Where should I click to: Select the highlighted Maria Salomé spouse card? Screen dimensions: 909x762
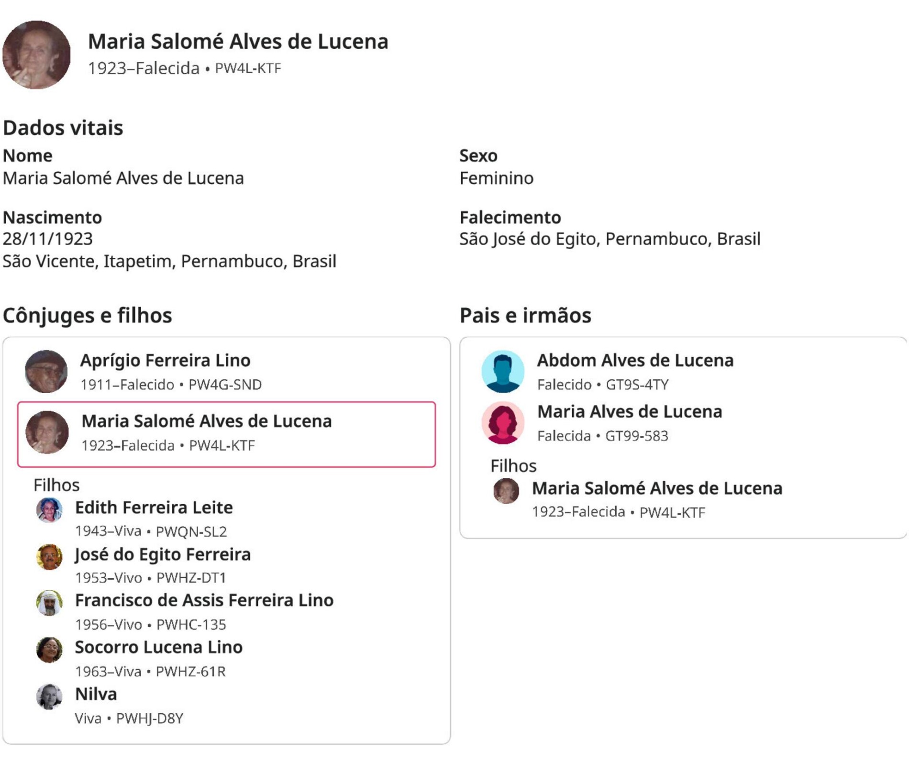coord(226,434)
